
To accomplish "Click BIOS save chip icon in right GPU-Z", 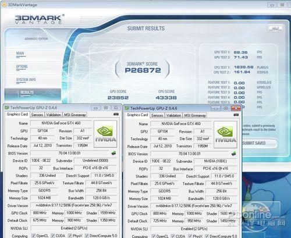I will (x=234, y=154).
